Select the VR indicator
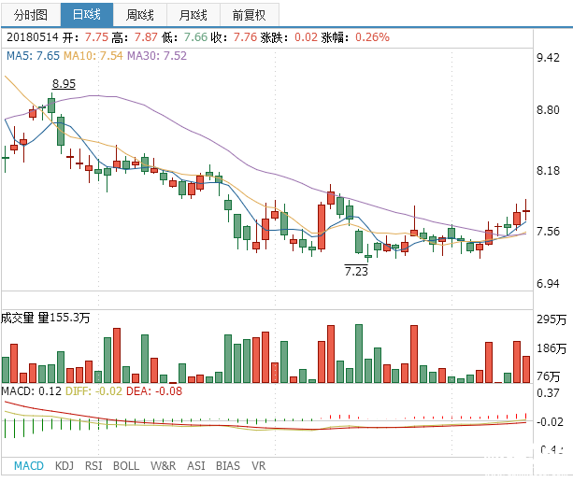This screenshot has width=573, height=482. 258,466
